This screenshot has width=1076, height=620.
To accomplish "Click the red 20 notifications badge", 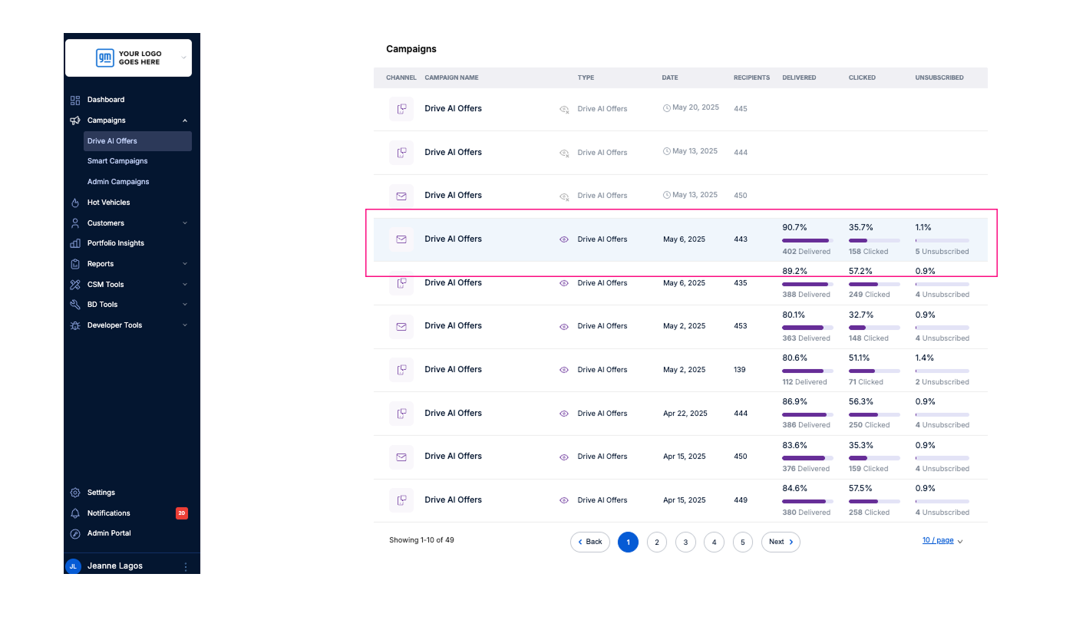I will point(182,513).
